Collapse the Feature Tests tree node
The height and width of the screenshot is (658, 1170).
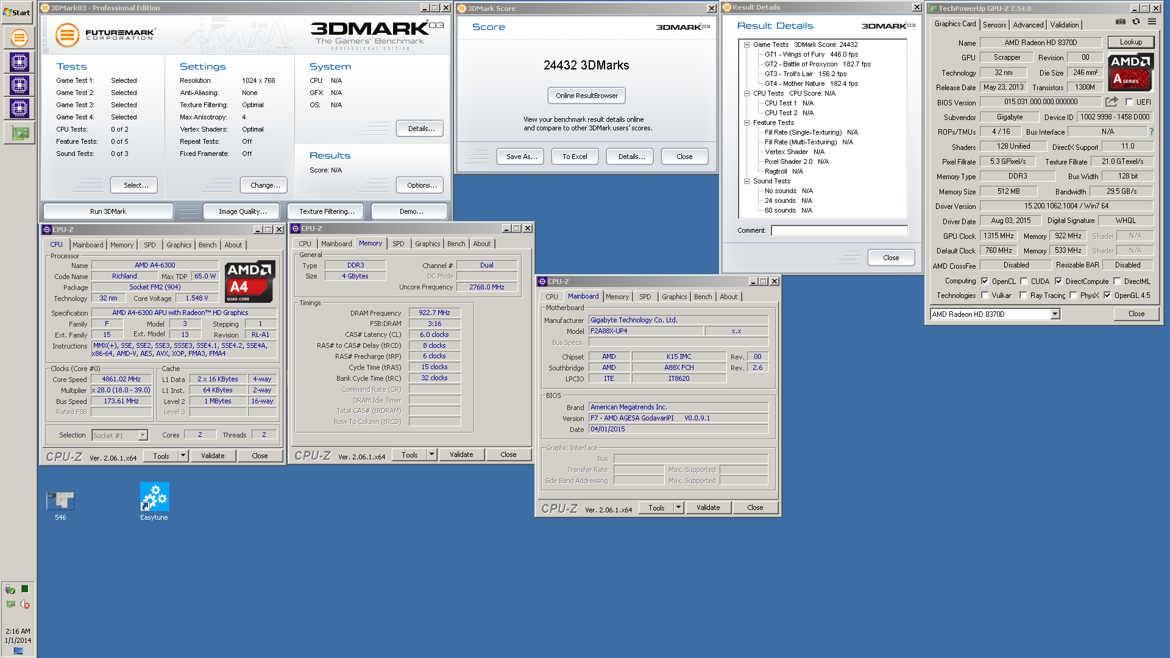click(x=746, y=122)
